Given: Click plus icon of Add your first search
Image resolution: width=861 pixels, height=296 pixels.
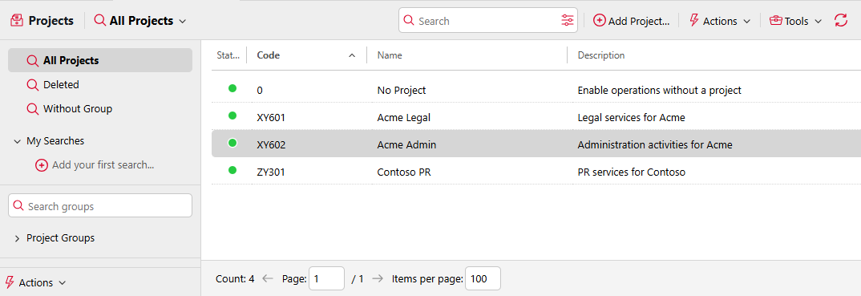Looking at the screenshot, I should (42, 164).
